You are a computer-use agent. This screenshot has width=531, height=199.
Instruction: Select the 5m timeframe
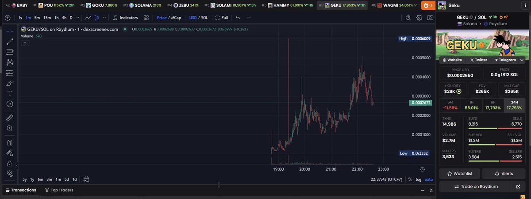point(37,18)
